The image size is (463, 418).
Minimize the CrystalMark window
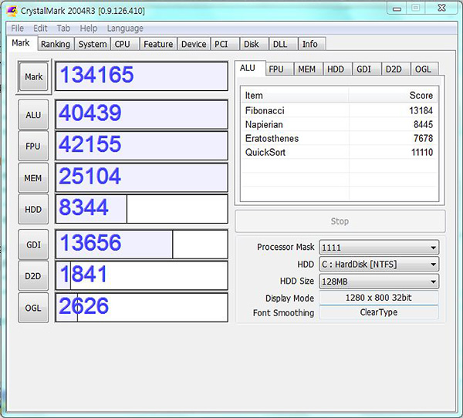click(x=397, y=8)
